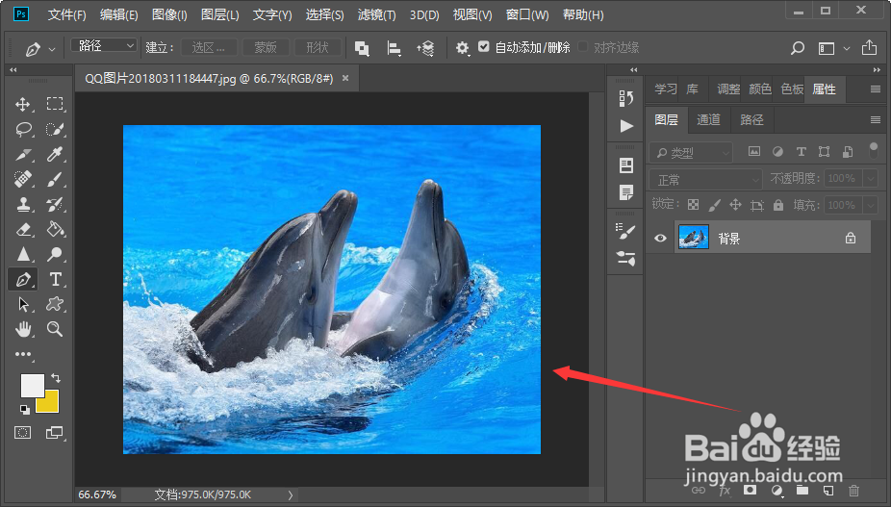The image size is (891, 507).
Task: Open the 文件(F) menu
Action: pyautogui.click(x=66, y=14)
